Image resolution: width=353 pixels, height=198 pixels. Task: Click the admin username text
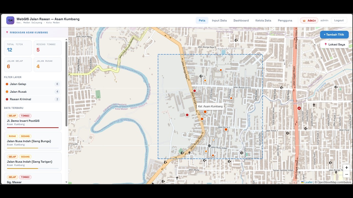click(x=324, y=20)
